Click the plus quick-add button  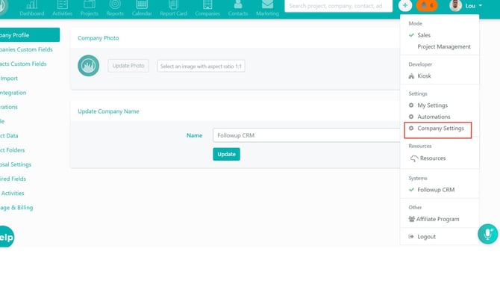[405, 5]
